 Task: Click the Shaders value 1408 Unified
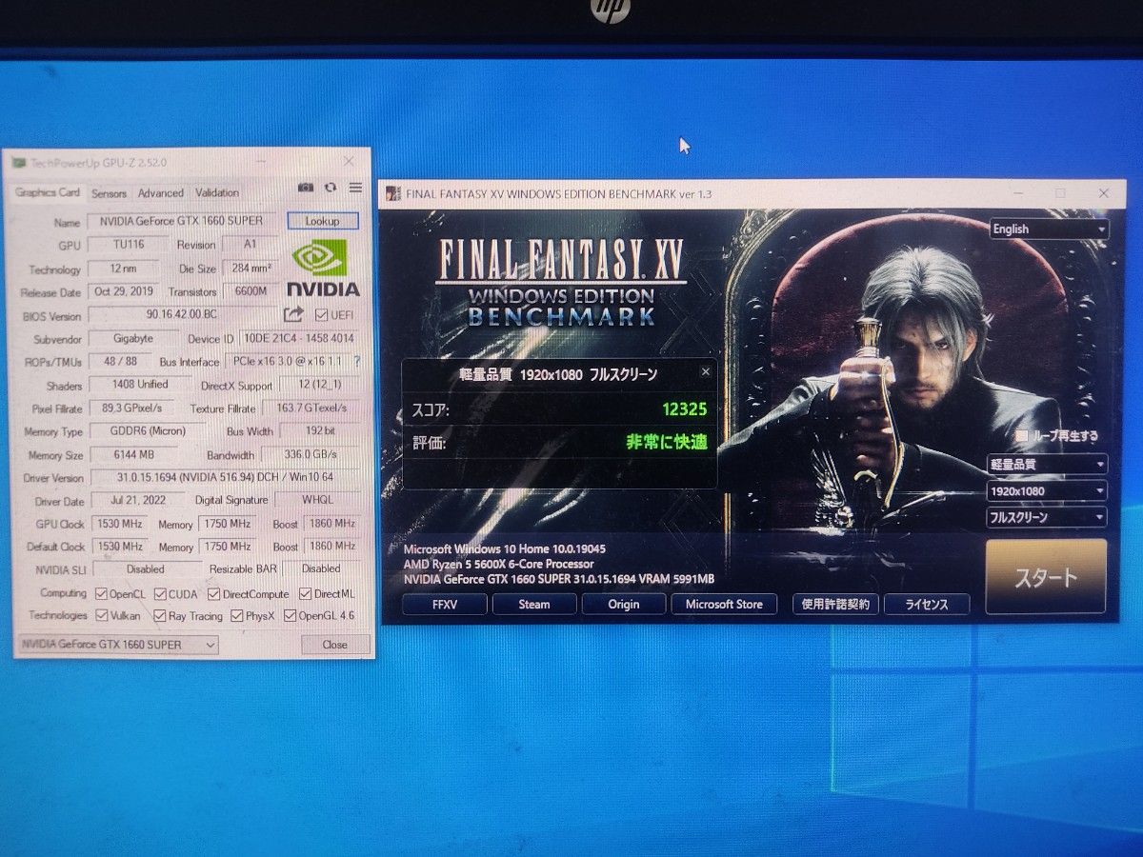(x=139, y=385)
